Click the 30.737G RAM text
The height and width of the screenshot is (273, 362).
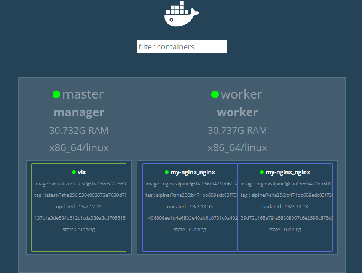click(x=237, y=130)
